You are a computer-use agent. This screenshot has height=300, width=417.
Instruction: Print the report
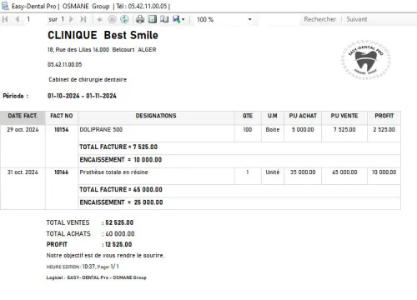point(140,19)
